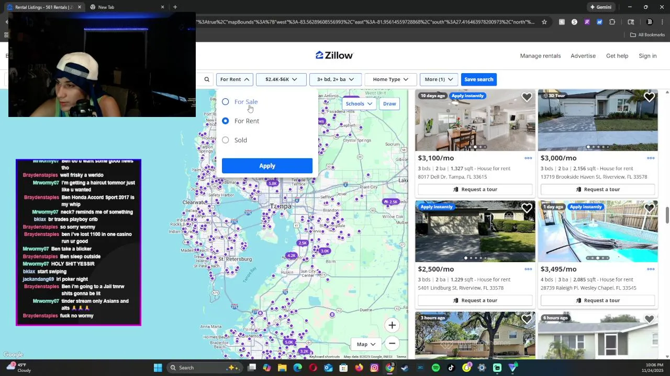Click the Draw button on map
The width and height of the screenshot is (670, 376).
389,103
